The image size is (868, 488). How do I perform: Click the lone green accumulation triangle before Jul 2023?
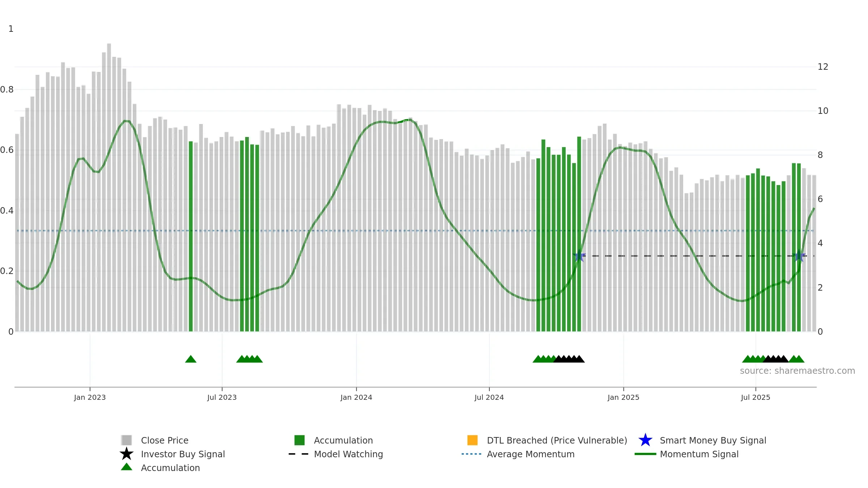191,359
